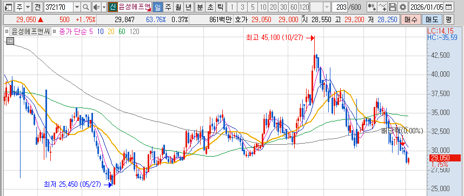This screenshot has height=196, width=464.
Task: Click the 매수 buy button
Action: 411,20
